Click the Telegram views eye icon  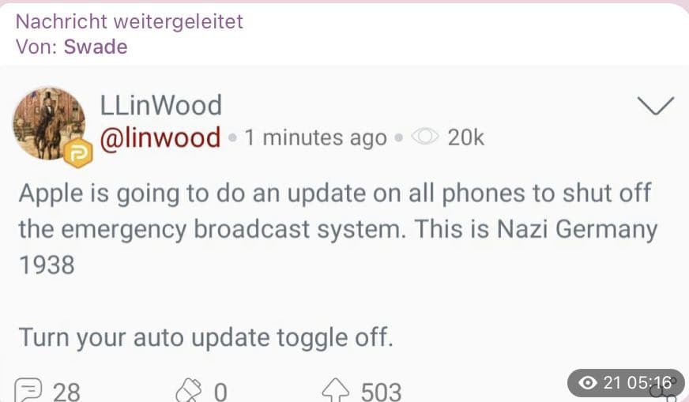click(x=588, y=383)
